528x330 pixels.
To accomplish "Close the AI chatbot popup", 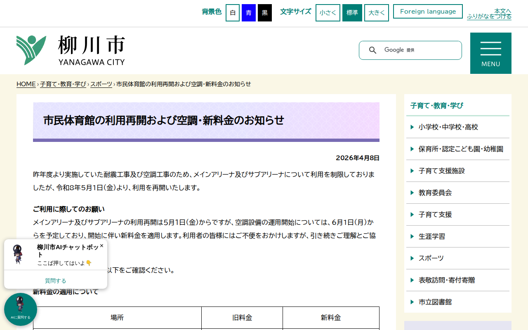I will pyautogui.click(x=101, y=245).
